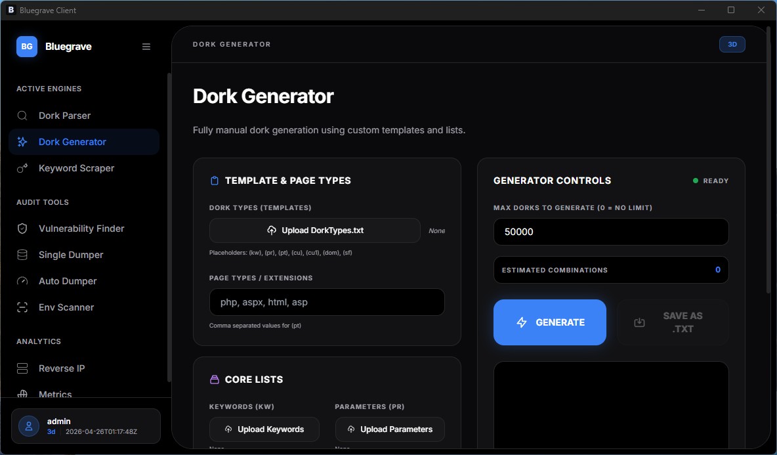Click the clipboard icon beside Template & Page Types

tap(213, 180)
